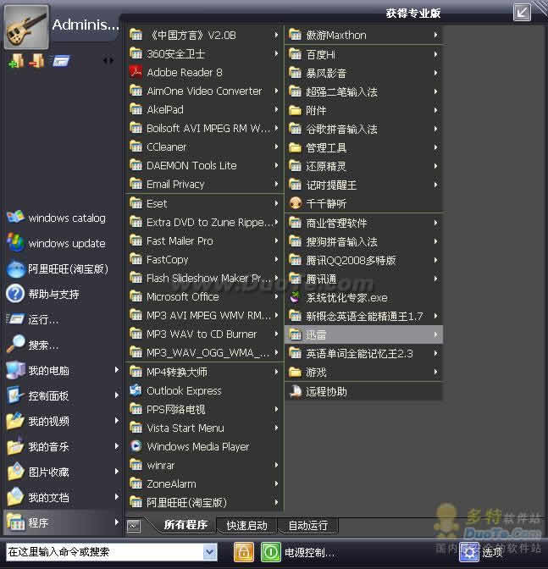Viewport: 548px width, 569px height.
Task: Expand 我的文档 submenu arrow
Action: (x=117, y=497)
